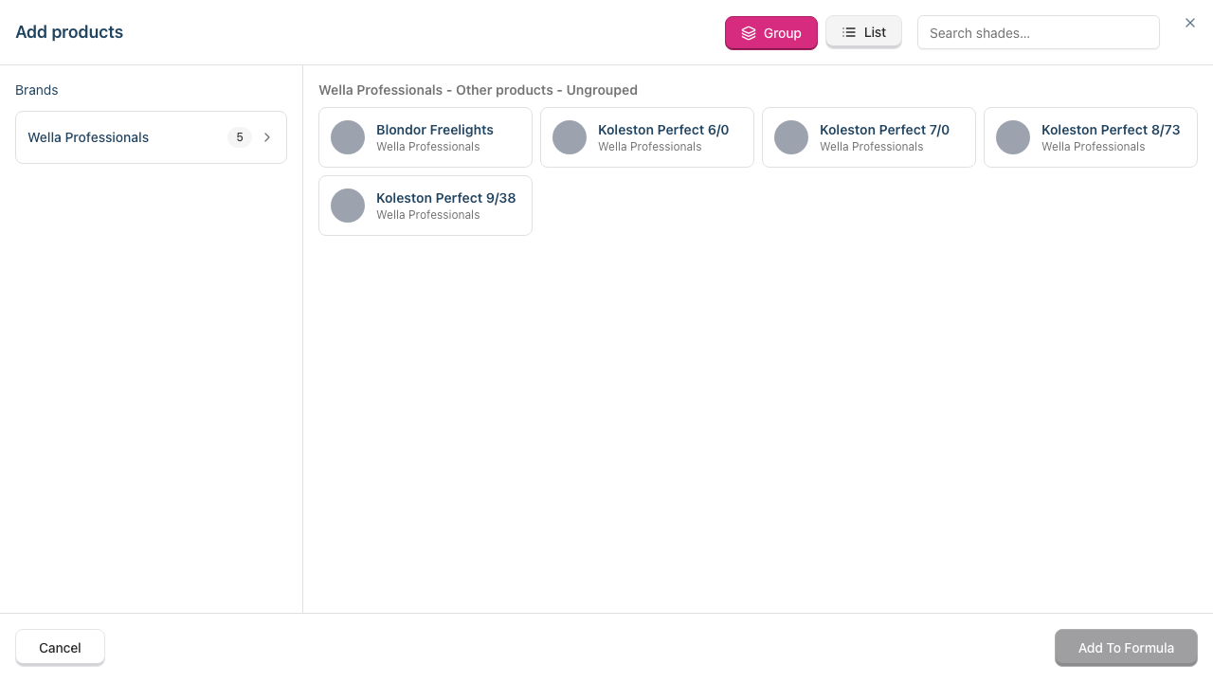Image resolution: width=1213 pixels, height=682 pixels.
Task: Click the Koleston Perfect 6/0 color swatch
Action: [570, 137]
